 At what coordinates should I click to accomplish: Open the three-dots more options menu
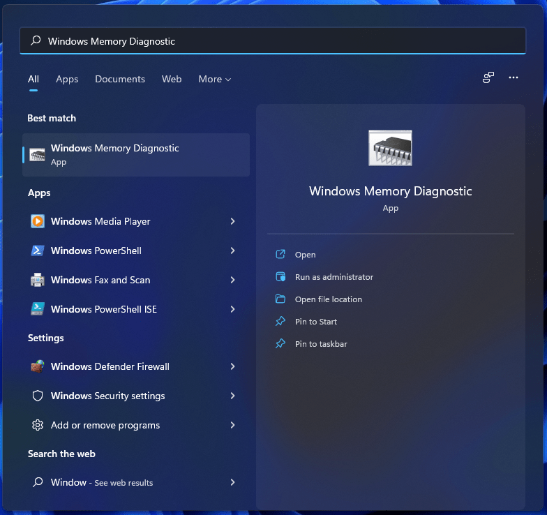tap(514, 78)
